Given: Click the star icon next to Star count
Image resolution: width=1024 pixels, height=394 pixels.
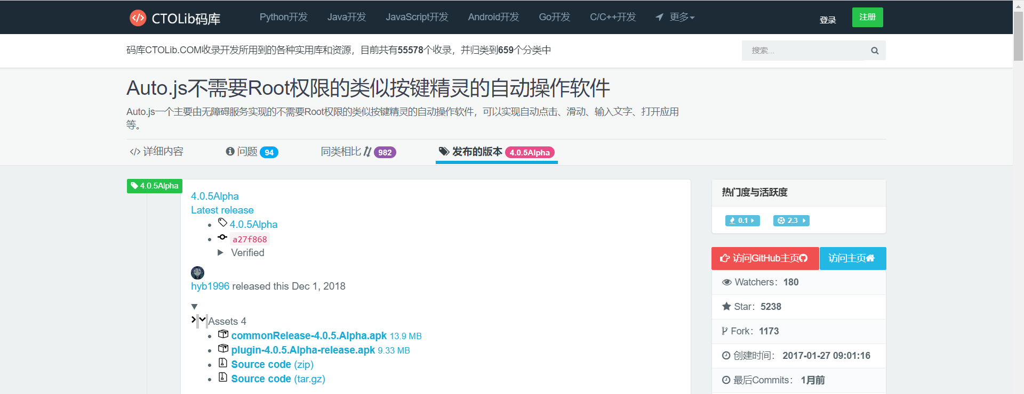Looking at the screenshot, I should coord(726,306).
